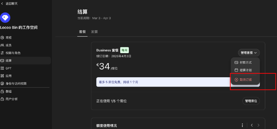The image size is (277, 129).
Task: Click the green 每月 badge
Action: coord(125,50)
